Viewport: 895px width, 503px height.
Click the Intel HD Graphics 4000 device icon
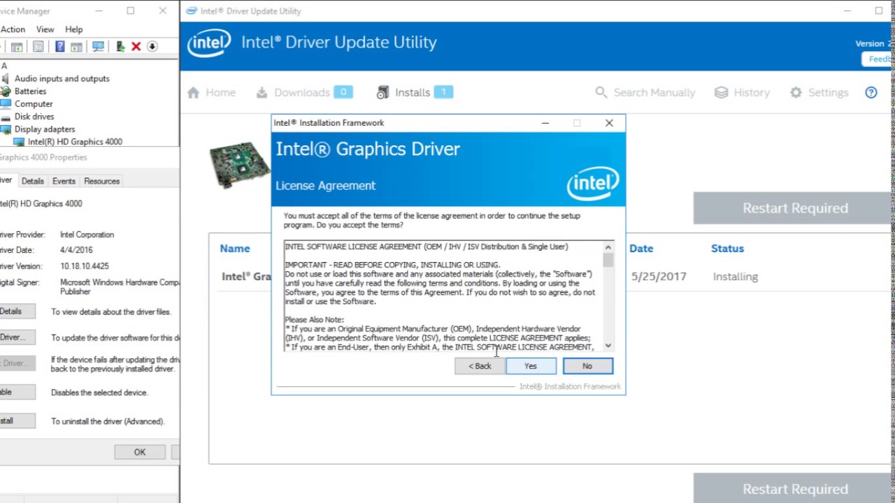click(x=19, y=142)
